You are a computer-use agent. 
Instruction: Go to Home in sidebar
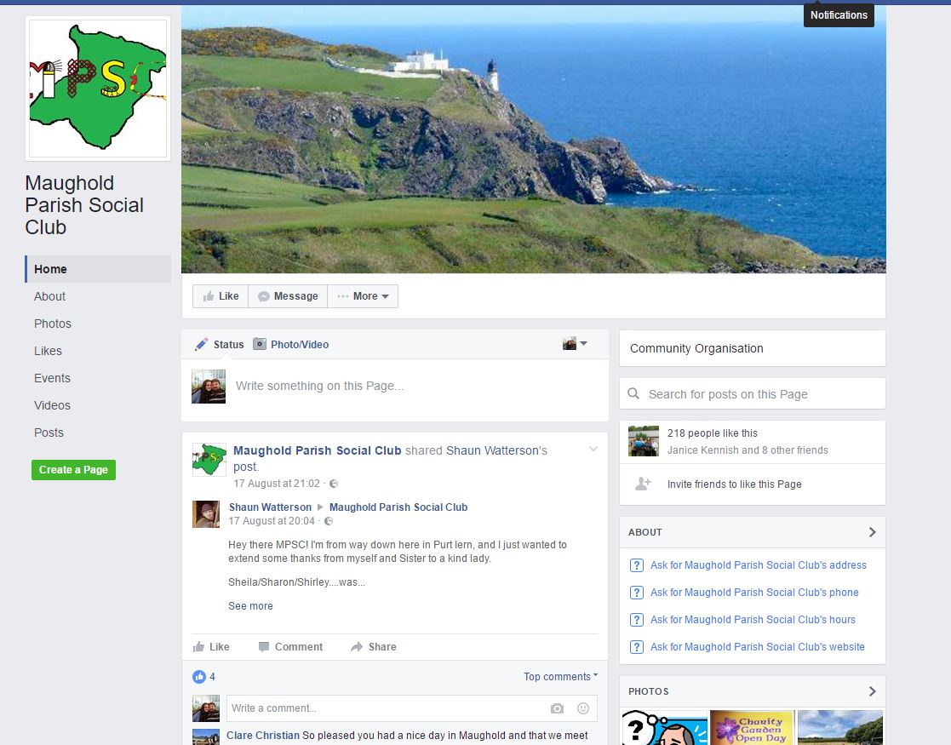[98, 269]
